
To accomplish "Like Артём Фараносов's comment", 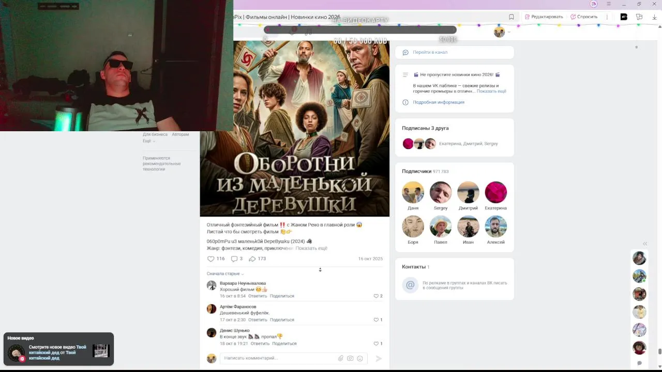I will coord(376,320).
